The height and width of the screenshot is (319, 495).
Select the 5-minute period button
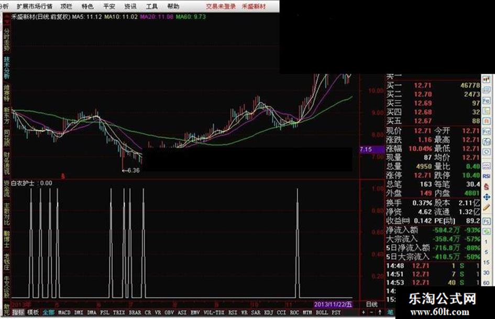[x=487, y=252]
